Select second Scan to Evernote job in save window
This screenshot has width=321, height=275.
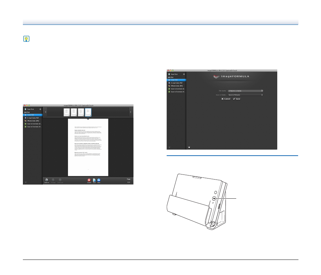coord(176,92)
